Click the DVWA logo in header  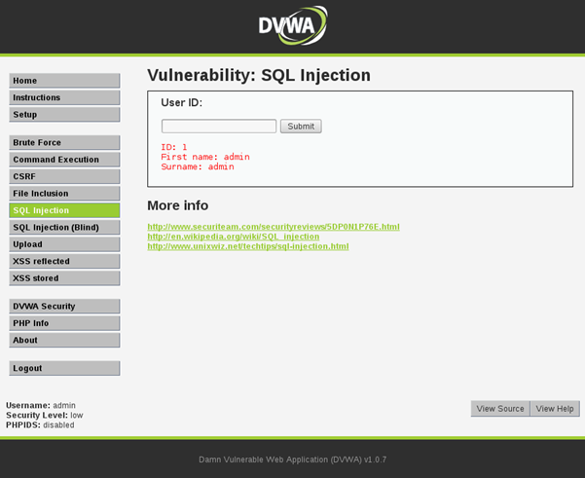pyautogui.click(x=292, y=26)
